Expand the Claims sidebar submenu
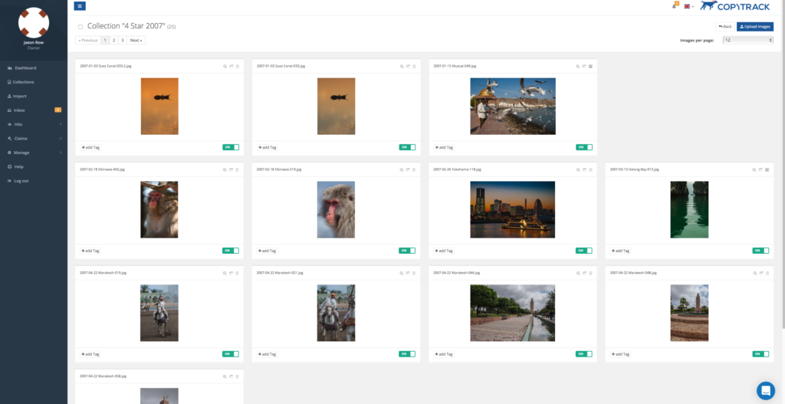The height and width of the screenshot is (404, 785). [x=34, y=138]
